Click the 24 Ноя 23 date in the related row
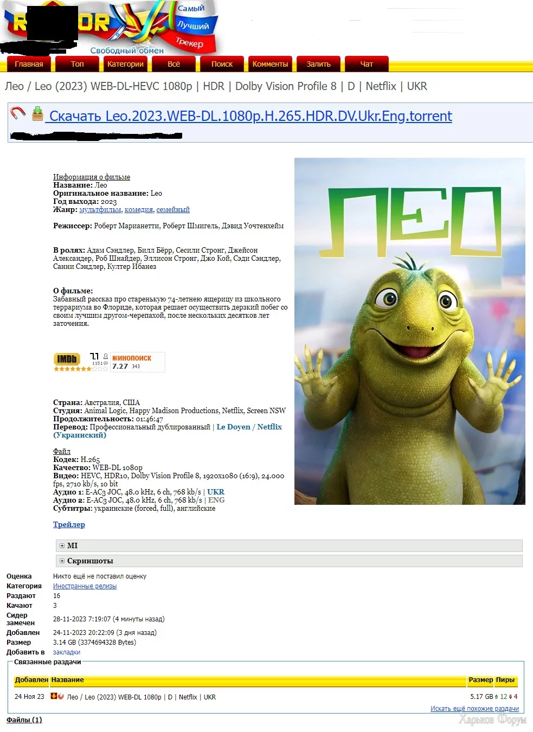This screenshot has width=533, height=732. 29,697
